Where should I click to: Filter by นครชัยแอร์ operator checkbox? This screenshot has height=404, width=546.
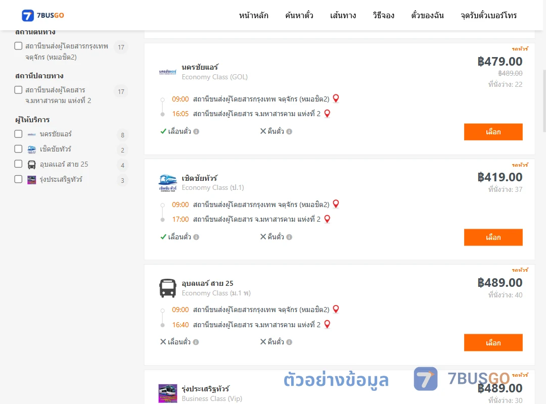click(x=19, y=134)
